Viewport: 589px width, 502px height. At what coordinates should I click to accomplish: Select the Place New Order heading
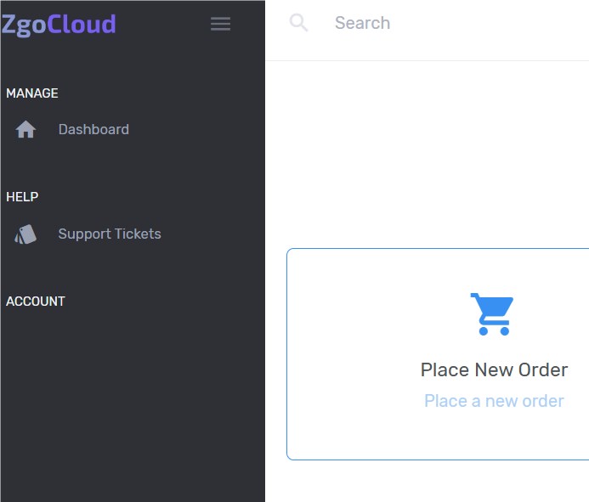[494, 369]
